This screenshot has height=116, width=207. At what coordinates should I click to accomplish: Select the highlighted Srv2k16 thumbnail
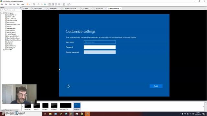click(x=77, y=106)
